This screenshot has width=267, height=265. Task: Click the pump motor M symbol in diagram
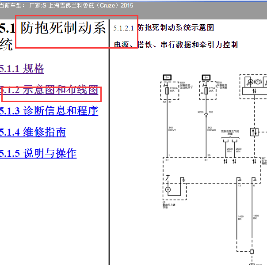click(x=168, y=189)
